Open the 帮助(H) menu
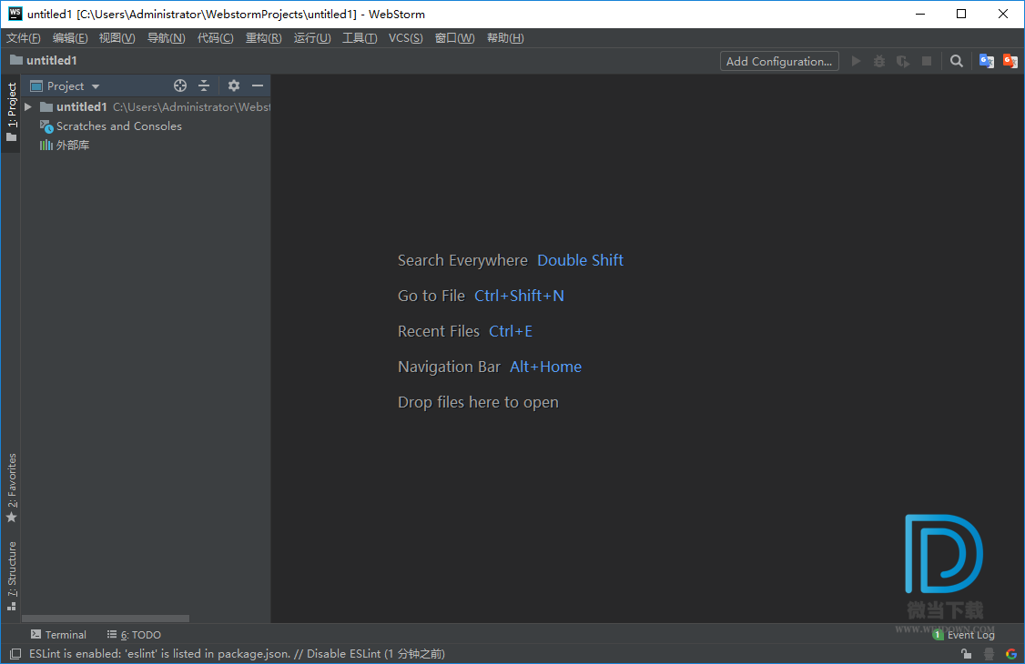 [x=505, y=38]
